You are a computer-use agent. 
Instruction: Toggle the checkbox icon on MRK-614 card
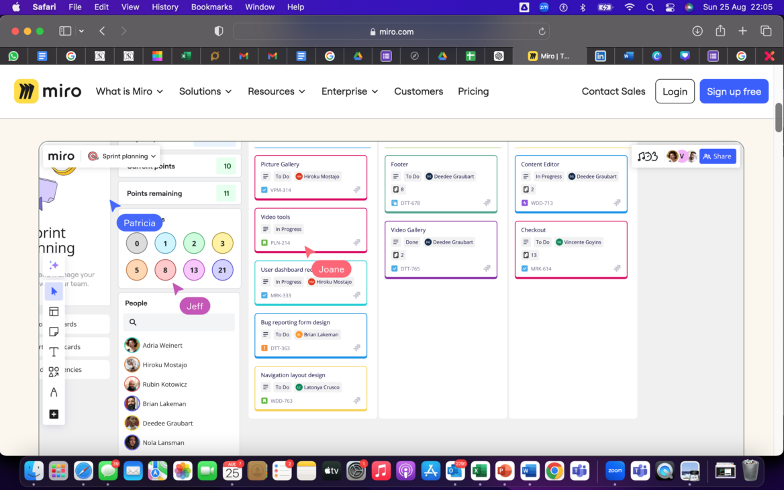tap(525, 268)
